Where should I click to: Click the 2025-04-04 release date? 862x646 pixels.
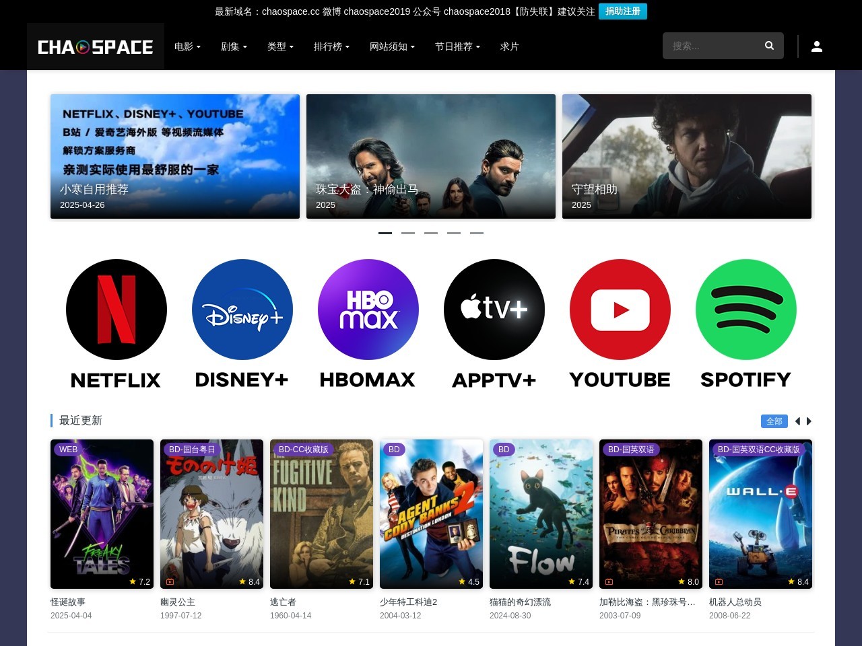pos(71,616)
